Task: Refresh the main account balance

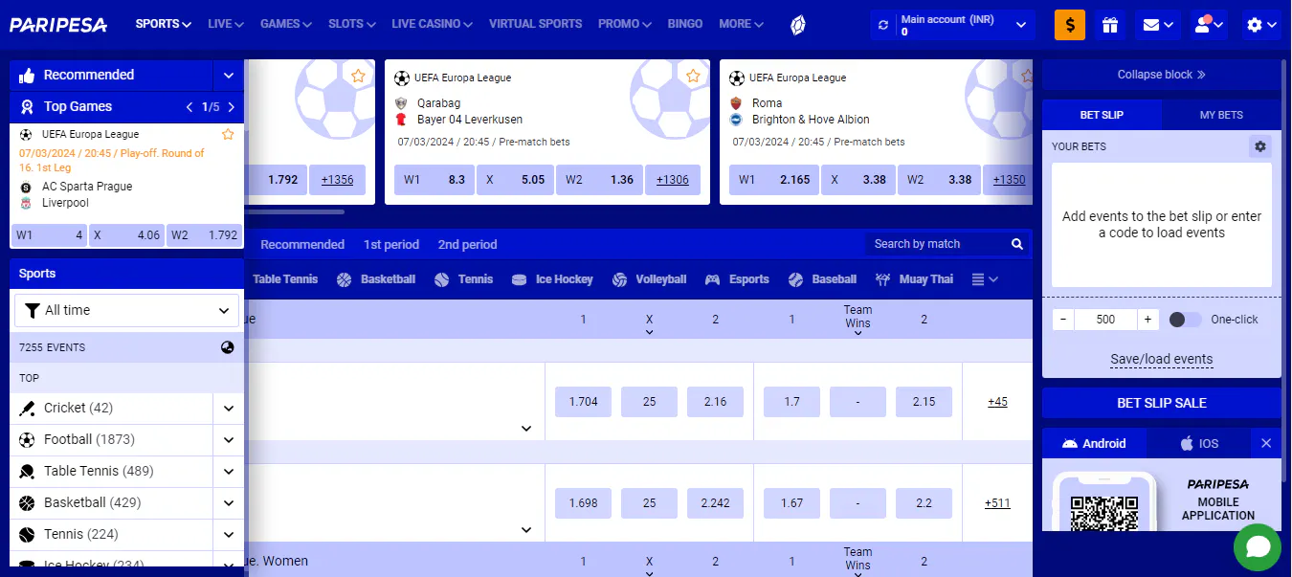Action: point(884,25)
